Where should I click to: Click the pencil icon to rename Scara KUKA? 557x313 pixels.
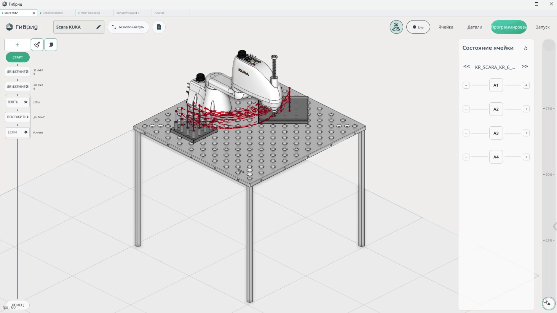tap(98, 27)
